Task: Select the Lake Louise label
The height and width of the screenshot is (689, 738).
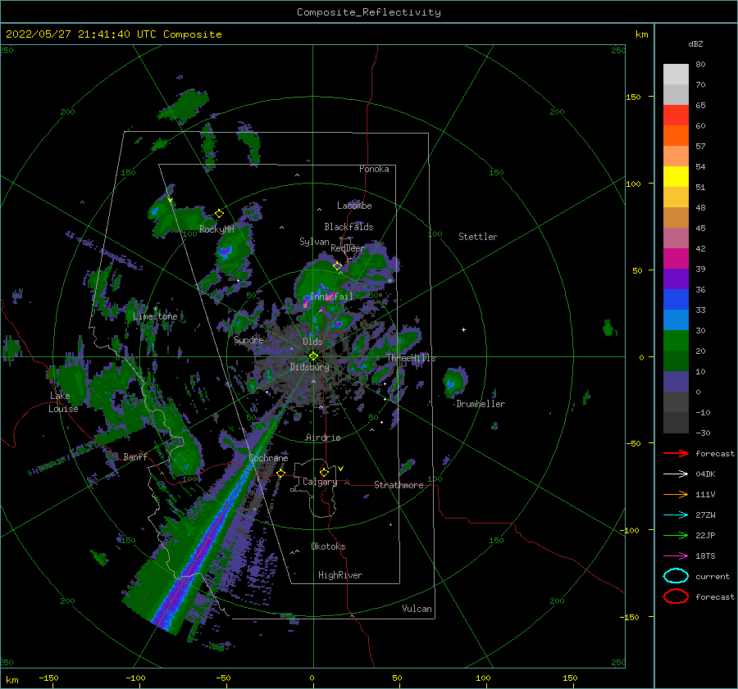Action: coord(63,402)
